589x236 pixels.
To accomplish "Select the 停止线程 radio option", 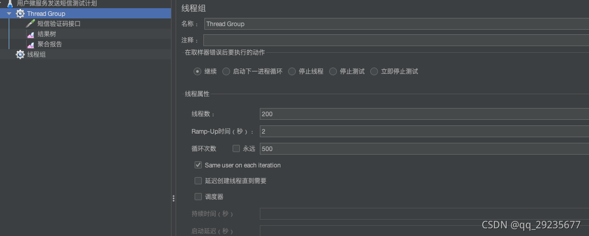I will point(292,72).
